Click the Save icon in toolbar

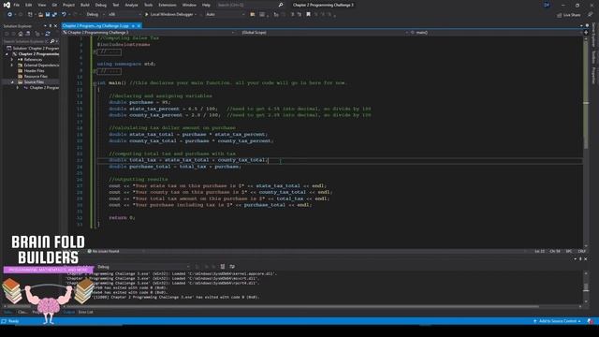(x=48, y=15)
